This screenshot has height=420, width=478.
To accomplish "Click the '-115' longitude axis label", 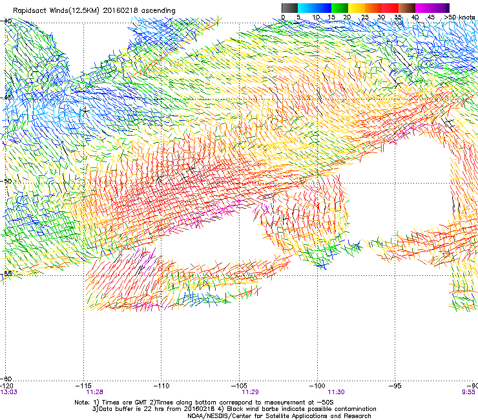I will [x=83, y=386].
